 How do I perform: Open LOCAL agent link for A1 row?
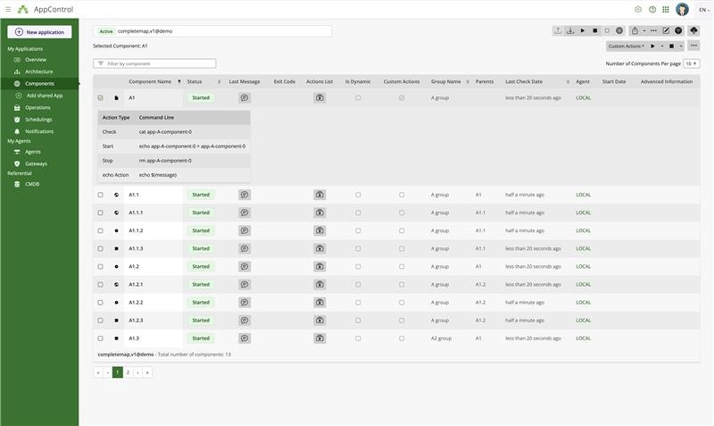tap(584, 97)
